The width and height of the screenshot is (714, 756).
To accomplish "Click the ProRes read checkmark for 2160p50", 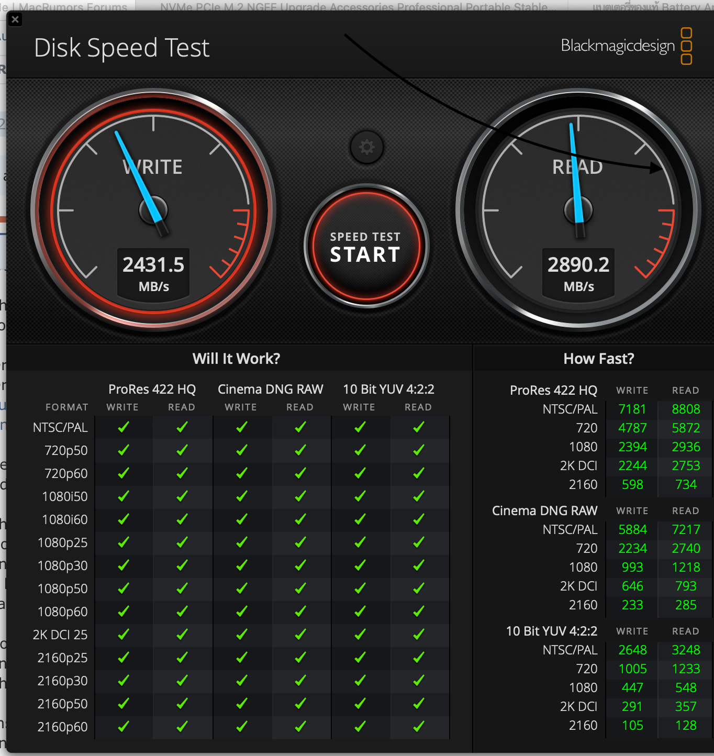I will (182, 704).
